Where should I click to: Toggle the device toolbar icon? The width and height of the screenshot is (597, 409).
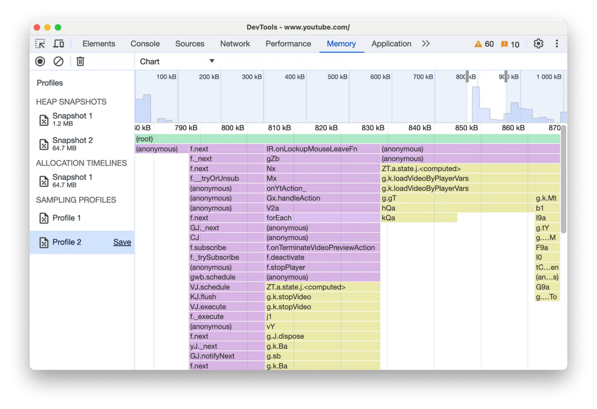coord(59,44)
